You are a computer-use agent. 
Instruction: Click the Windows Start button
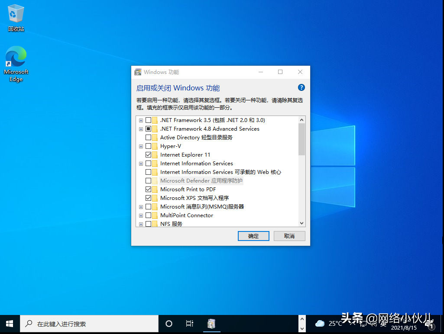click(x=9, y=323)
